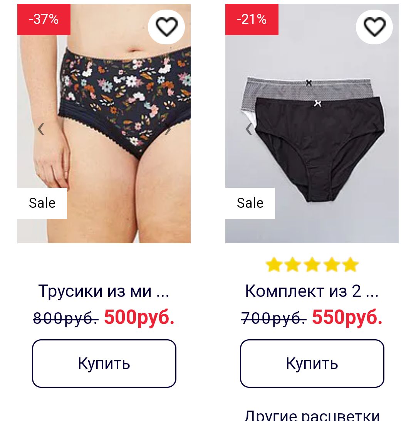416x421 pixels.
Task: Click the 550руб. sale price
Action: coord(347,317)
